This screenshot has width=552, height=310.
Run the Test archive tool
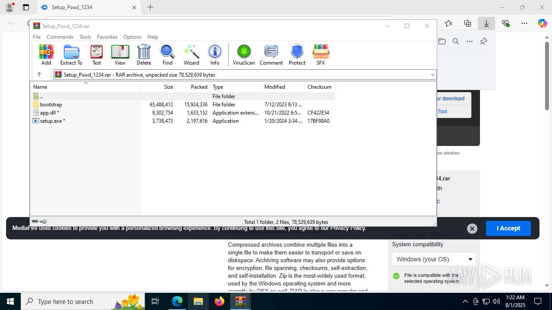(x=97, y=55)
